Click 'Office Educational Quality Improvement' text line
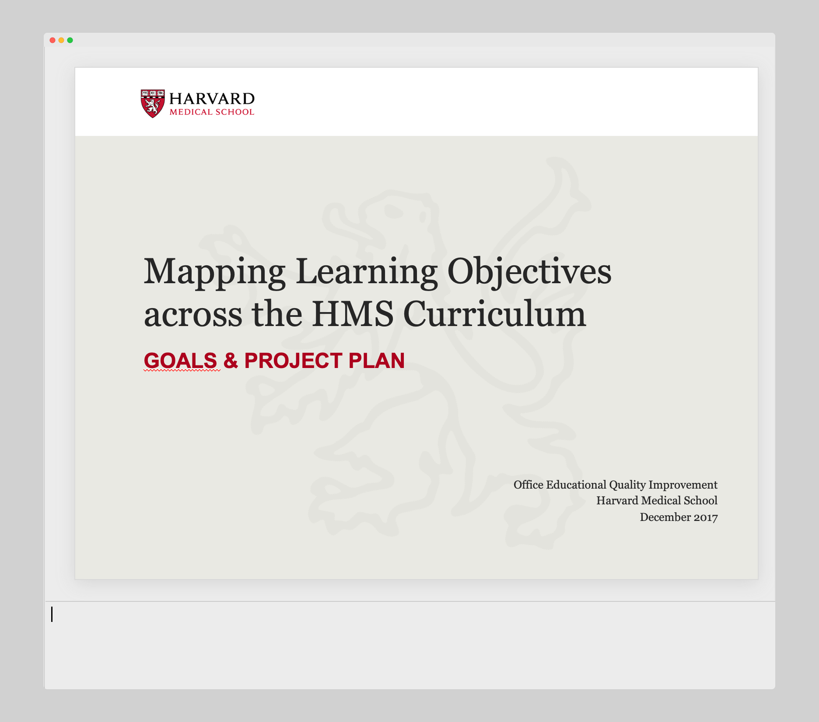Image resolution: width=819 pixels, height=722 pixels. 615,485
